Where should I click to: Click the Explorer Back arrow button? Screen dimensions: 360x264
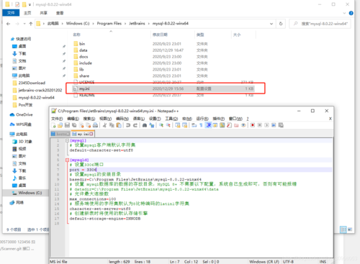click(x=9, y=24)
